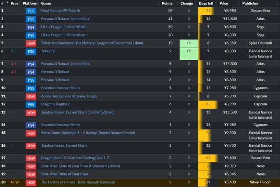
Task: Click the PS4 badge in rank 7 Persona 3 Reload Limited Box row
Action: (x=31, y=64)
